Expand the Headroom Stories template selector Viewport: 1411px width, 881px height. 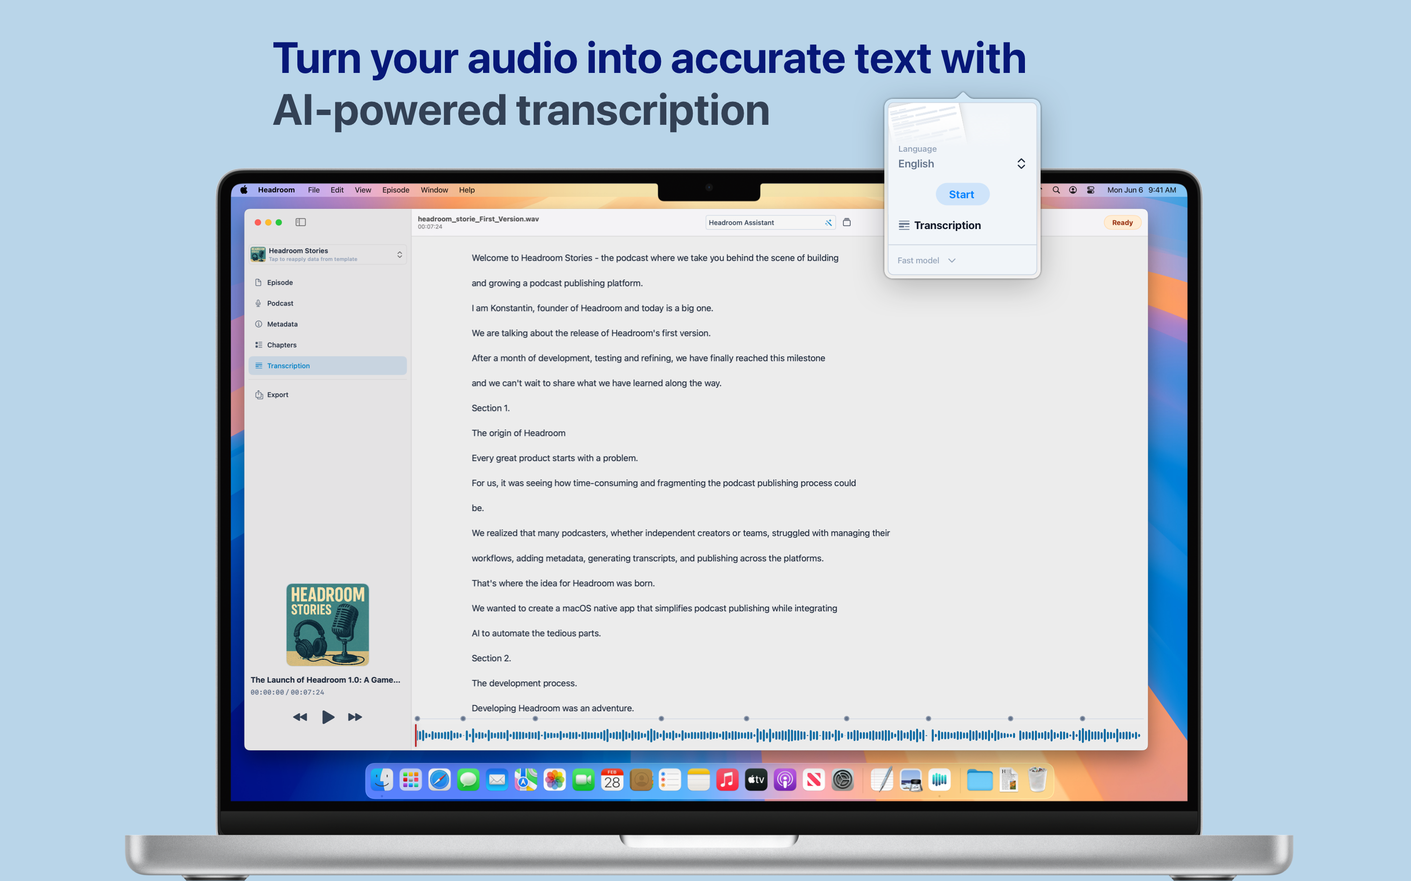399,255
